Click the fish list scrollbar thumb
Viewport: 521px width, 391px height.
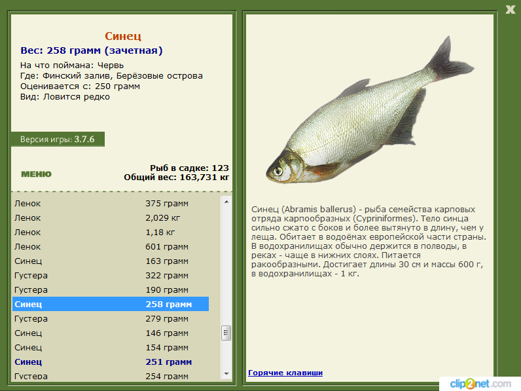click(226, 333)
